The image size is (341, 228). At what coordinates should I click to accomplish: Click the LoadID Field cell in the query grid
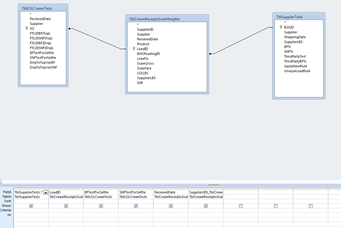click(x=66, y=192)
